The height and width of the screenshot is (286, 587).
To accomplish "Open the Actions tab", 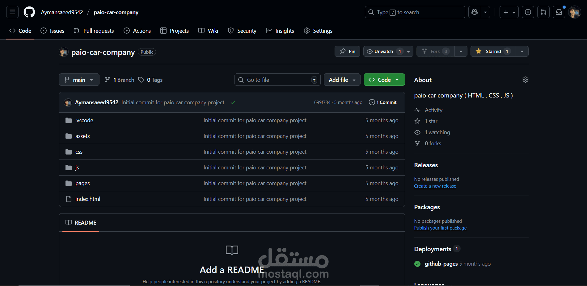I will tap(137, 31).
